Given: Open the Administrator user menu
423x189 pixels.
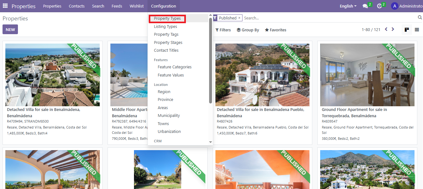Looking at the screenshot, I should click(407, 6).
